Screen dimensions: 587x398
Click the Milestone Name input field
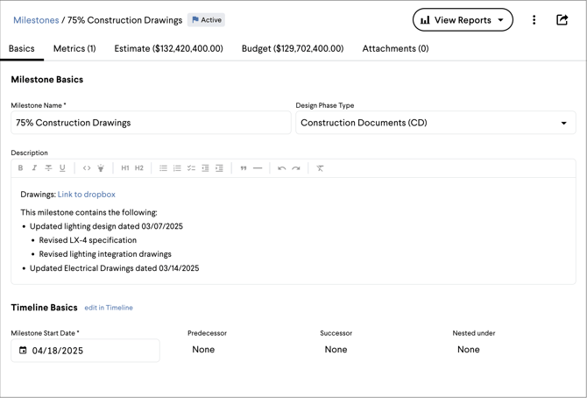click(151, 123)
